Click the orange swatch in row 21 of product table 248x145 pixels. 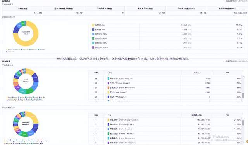108,88
